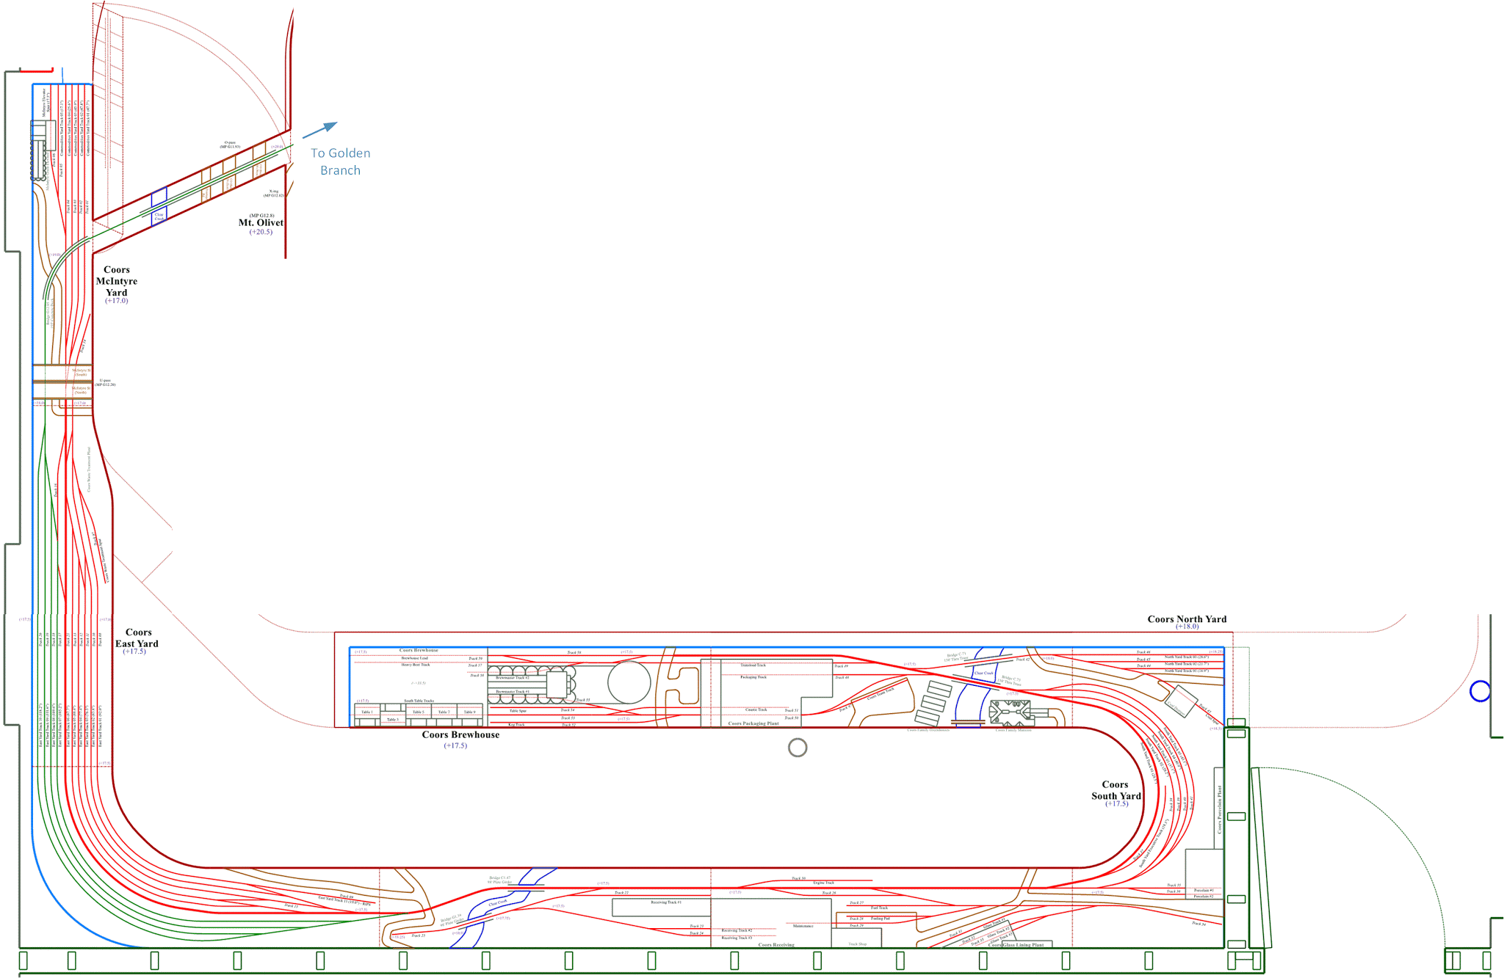This screenshot has height=978, width=1504.
Task: Click the "Truck Shop" building label
Action: click(857, 944)
